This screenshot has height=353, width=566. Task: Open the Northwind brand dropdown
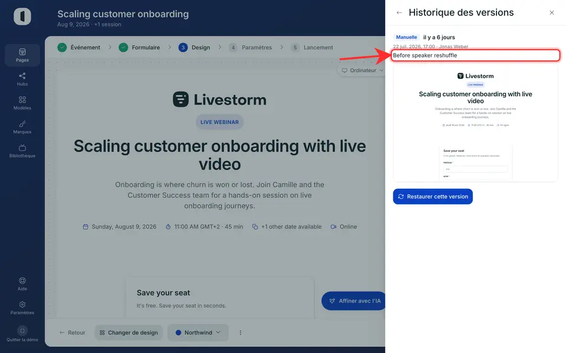(x=198, y=332)
